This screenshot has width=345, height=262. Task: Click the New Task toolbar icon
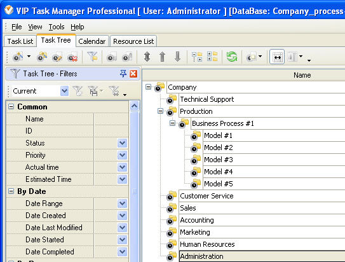[18, 57]
